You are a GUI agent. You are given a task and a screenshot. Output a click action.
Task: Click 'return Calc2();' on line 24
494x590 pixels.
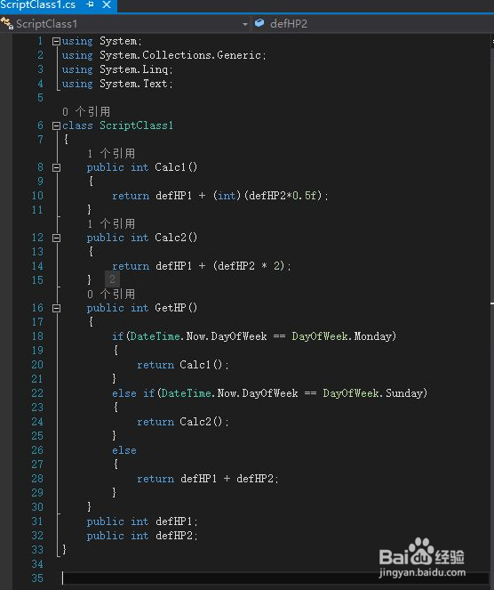(x=183, y=422)
